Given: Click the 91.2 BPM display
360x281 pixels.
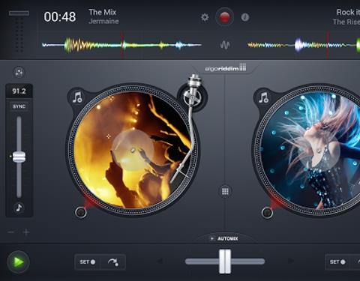Looking at the screenshot, I should [19, 91].
